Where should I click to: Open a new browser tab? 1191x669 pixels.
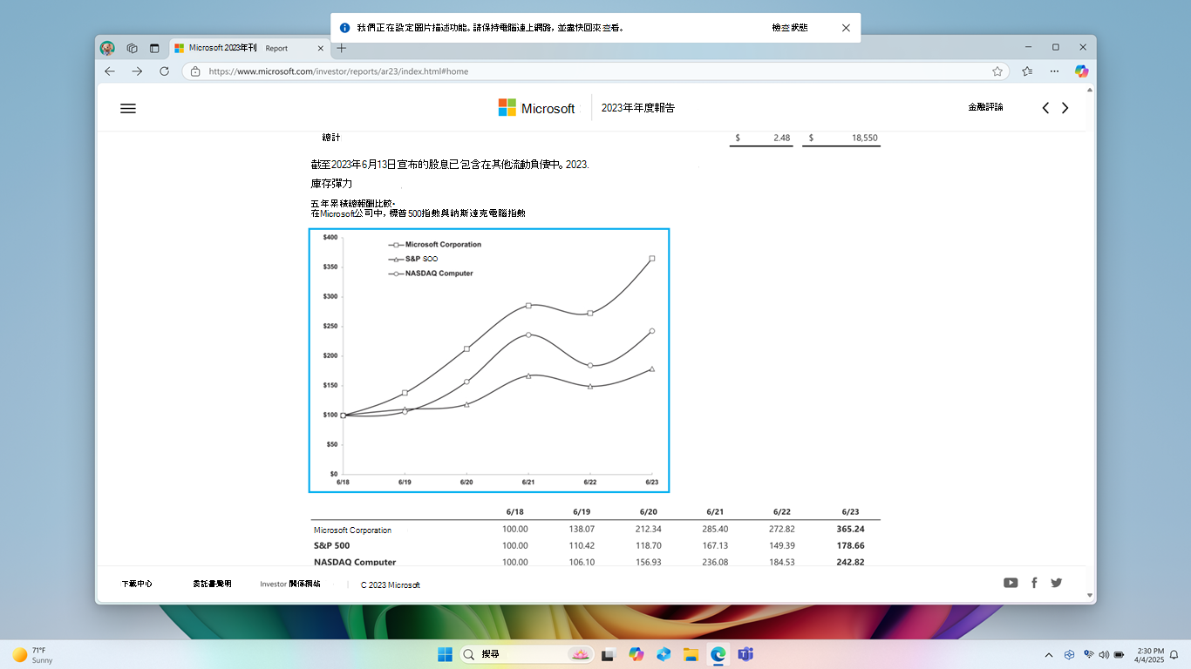[342, 48]
